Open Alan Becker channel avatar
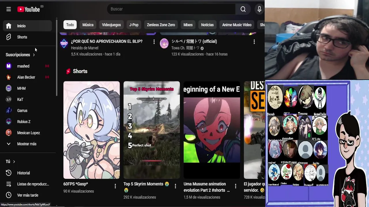Viewport: 369px width, 207px height. pyautogui.click(x=9, y=77)
